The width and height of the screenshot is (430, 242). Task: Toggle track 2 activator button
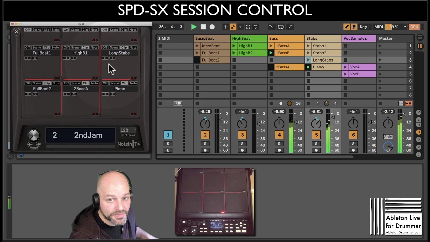(205, 135)
